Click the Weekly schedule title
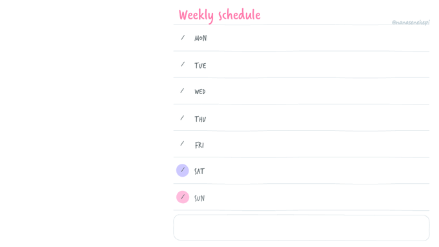The image size is (439, 247). [219, 15]
